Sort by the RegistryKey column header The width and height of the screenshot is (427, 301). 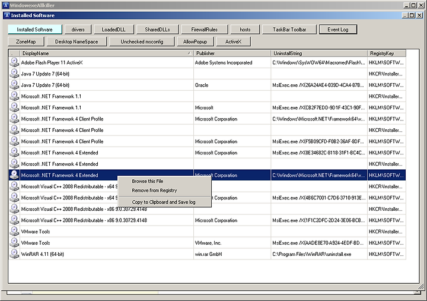tap(387, 53)
